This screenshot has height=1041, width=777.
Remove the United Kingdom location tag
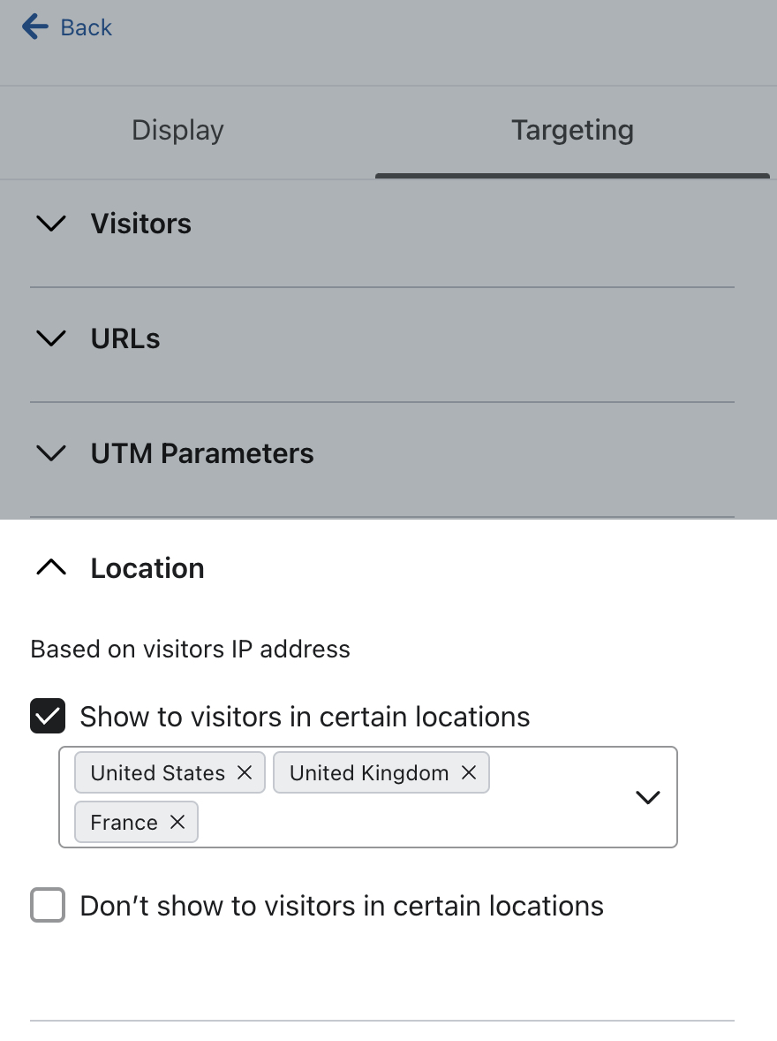pyautogui.click(x=469, y=773)
